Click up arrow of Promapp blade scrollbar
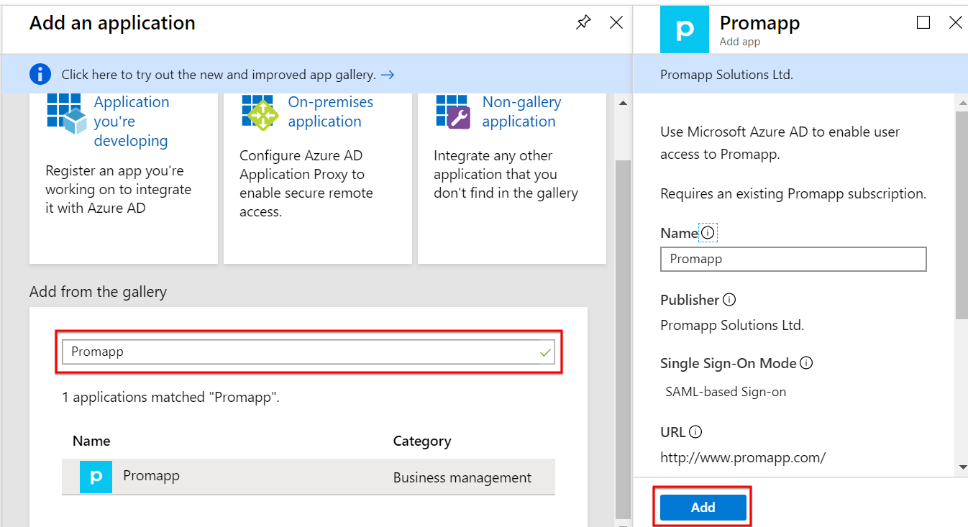 tap(962, 104)
